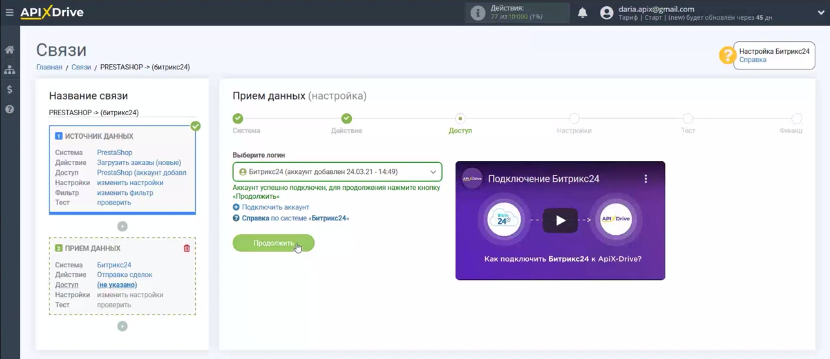Click plus icon below receiver block

(x=122, y=326)
